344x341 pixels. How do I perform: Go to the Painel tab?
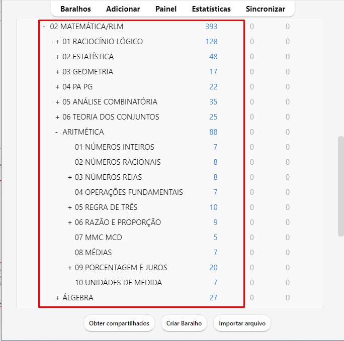(166, 9)
